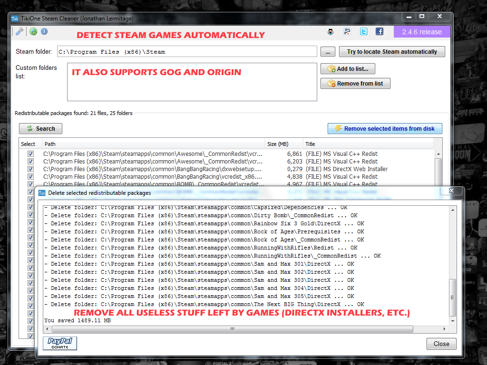Select the first Awesome _CommonRedist path row

153,154
